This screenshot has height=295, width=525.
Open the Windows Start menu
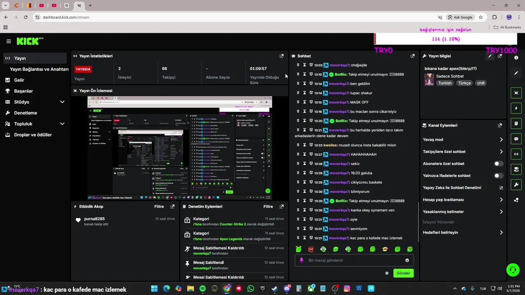coord(154,289)
